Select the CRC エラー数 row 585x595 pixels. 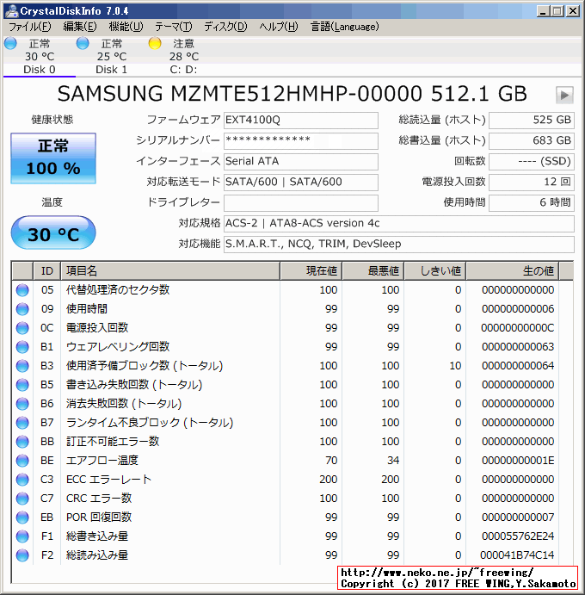click(x=286, y=499)
